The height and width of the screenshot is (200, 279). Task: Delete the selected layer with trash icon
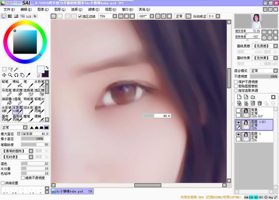pyautogui.click(x=260, y=103)
